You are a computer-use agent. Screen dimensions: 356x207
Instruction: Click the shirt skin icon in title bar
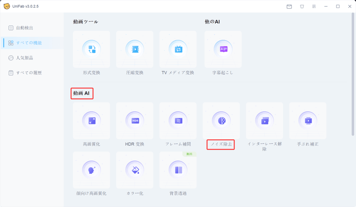(302, 7)
